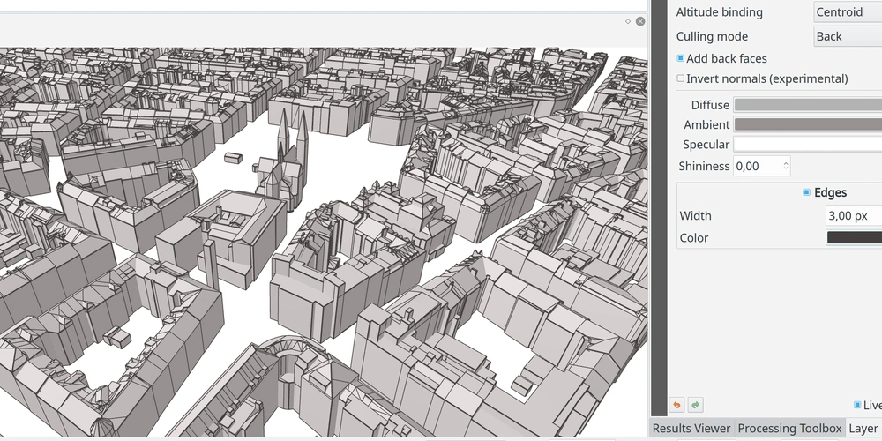Click the Culling mode label

click(712, 36)
